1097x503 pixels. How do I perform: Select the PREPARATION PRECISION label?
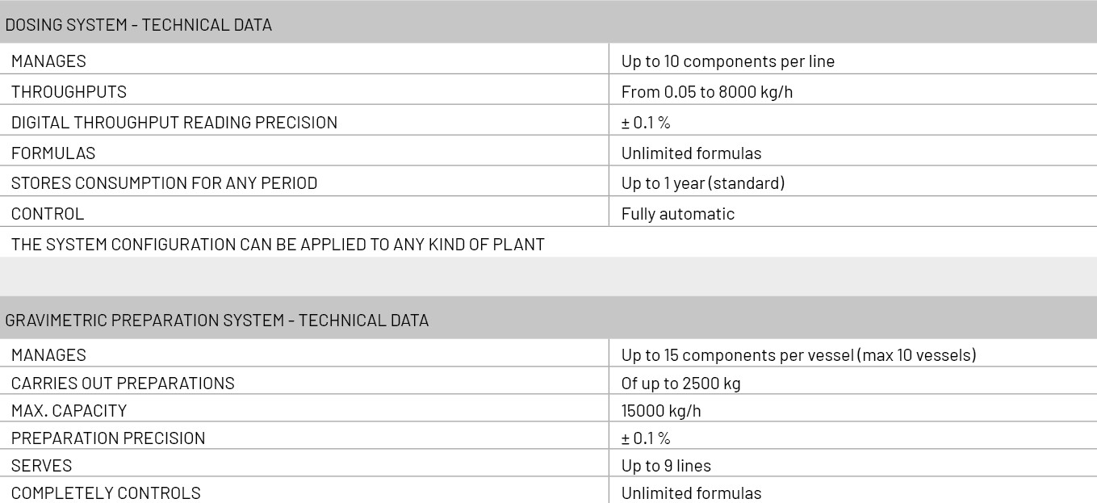point(108,438)
